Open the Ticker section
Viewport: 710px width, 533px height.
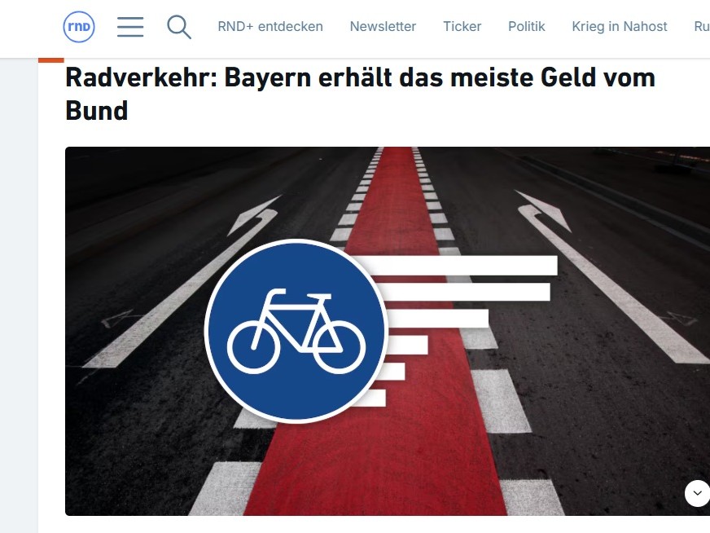pos(462,26)
